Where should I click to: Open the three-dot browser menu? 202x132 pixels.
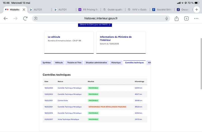click(x=196, y=18)
